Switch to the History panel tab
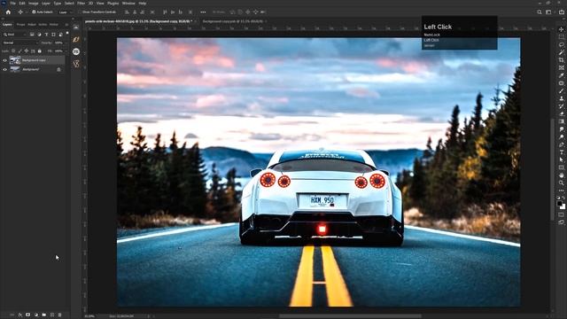This screenshot has height=319, width=567. (x=54, y=25)
